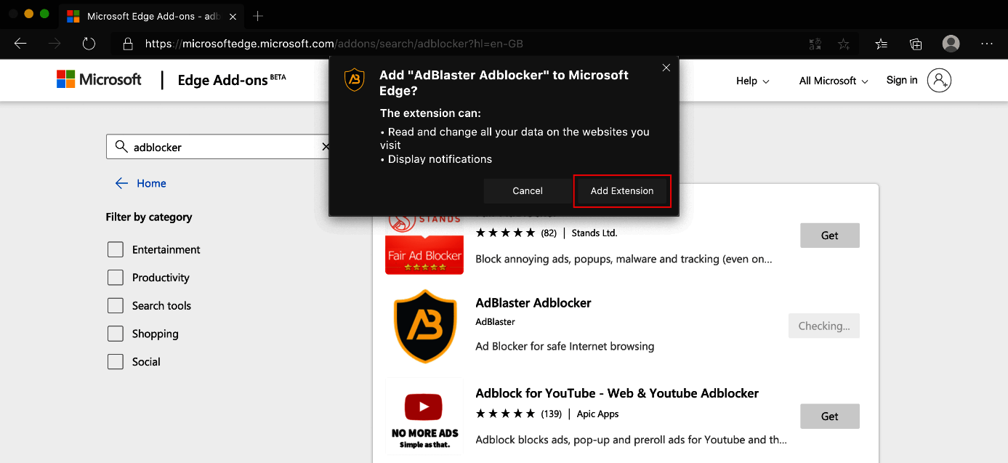Image resolution: width=1008 pixels, height=463 pixels.
Task: Open the Edge settings ellipsis menu
Action: click(987, 44)
